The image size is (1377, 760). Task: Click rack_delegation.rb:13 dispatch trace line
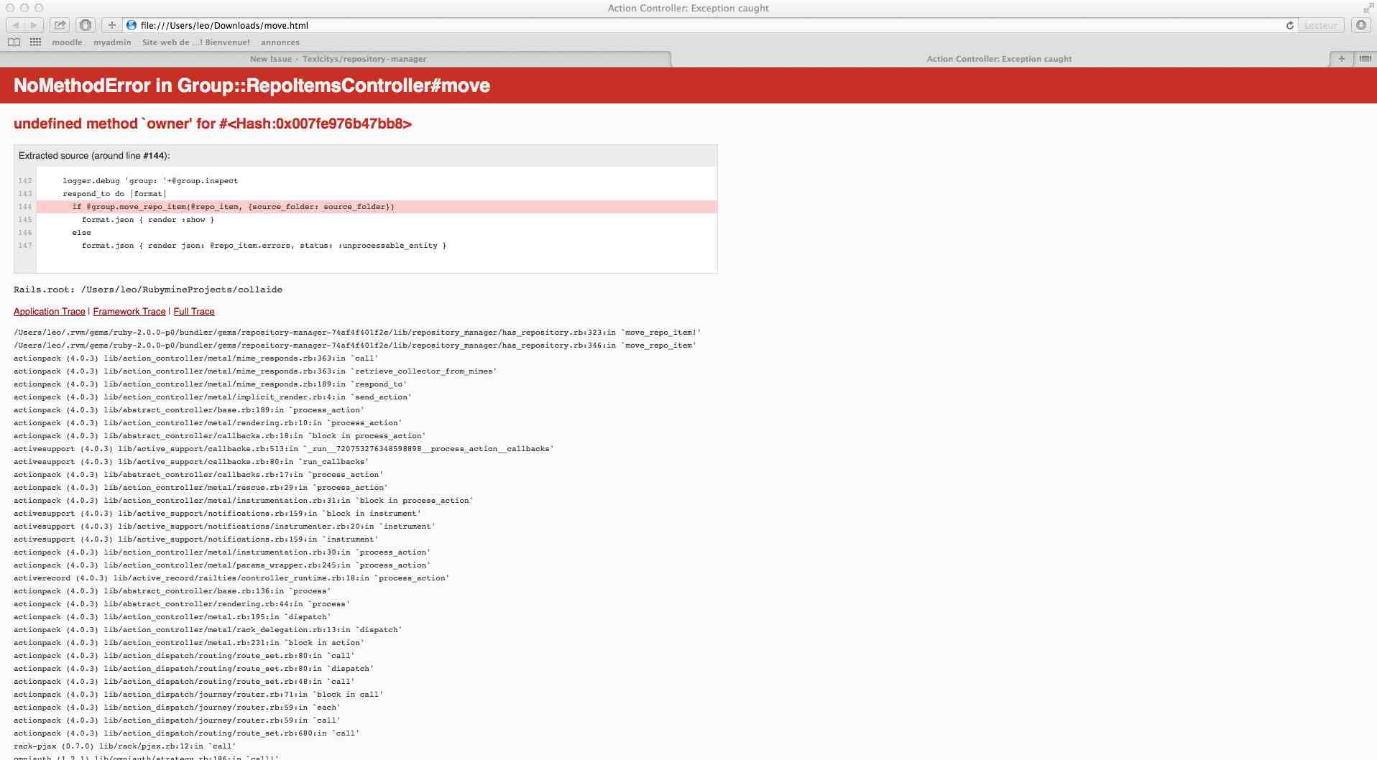208,630
